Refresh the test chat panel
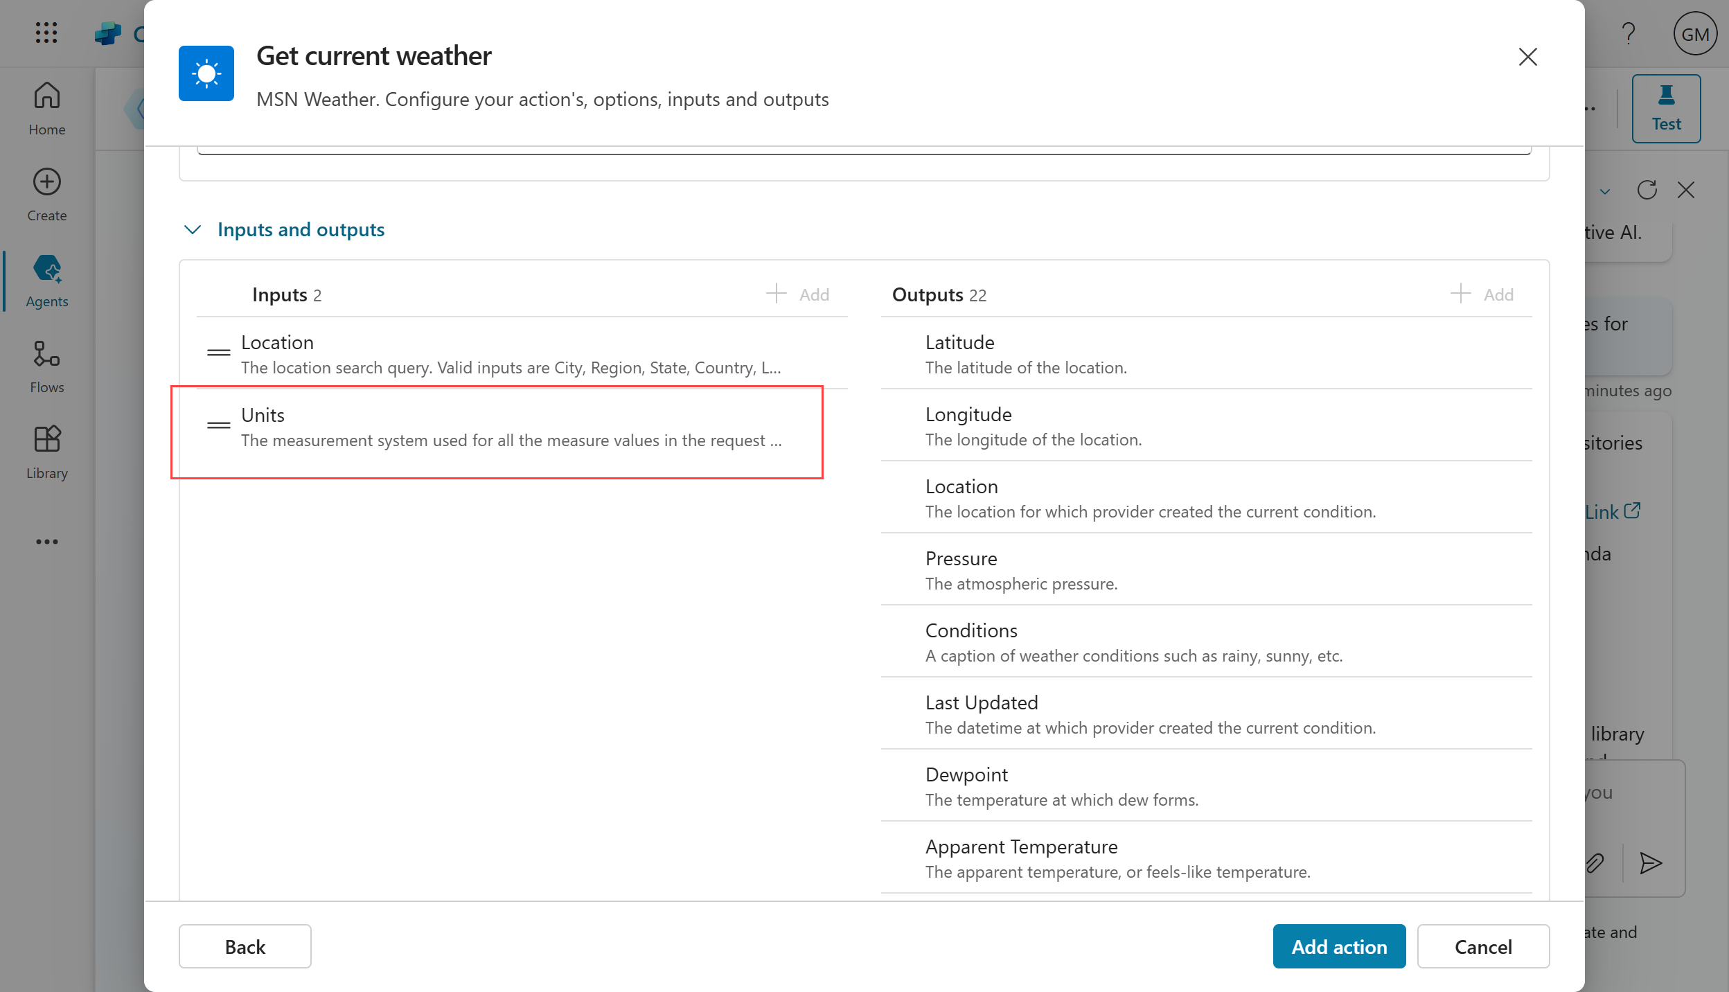Image resolution: width=1729 pixels, height=992 pixels. pyautogui.click(x=1647, y=190)
